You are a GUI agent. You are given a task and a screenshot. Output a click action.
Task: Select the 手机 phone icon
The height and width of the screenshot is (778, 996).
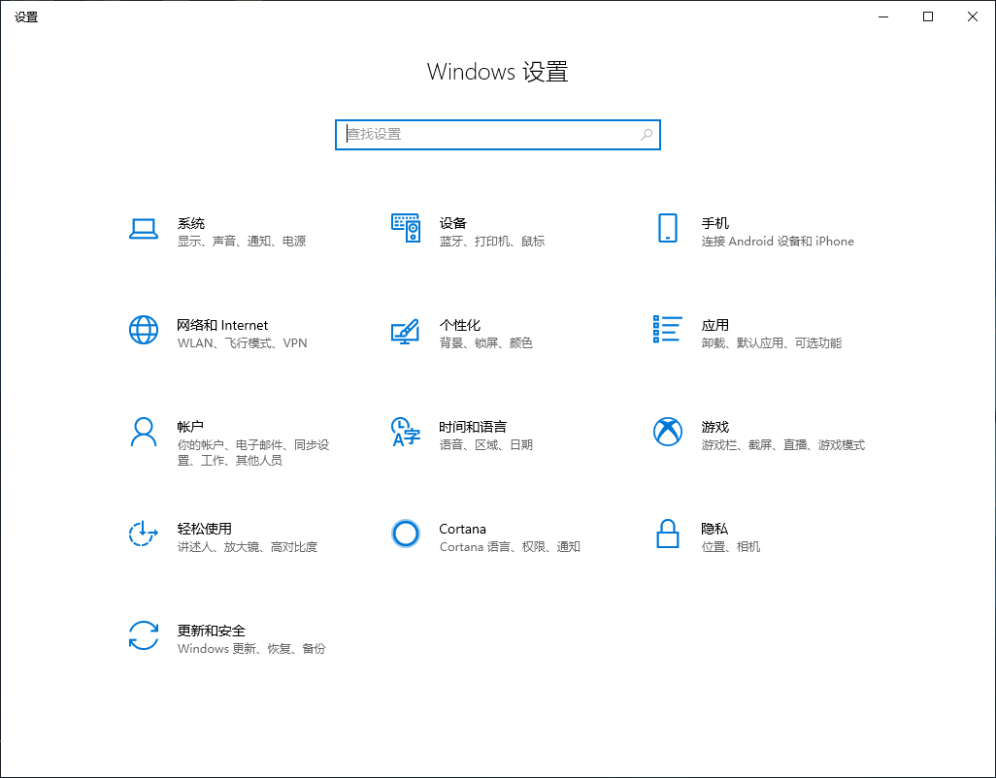pyautogui.click(x=667, y=227)
